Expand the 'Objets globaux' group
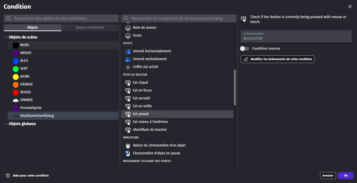The image size is (357, 183). tap(6, 124)
